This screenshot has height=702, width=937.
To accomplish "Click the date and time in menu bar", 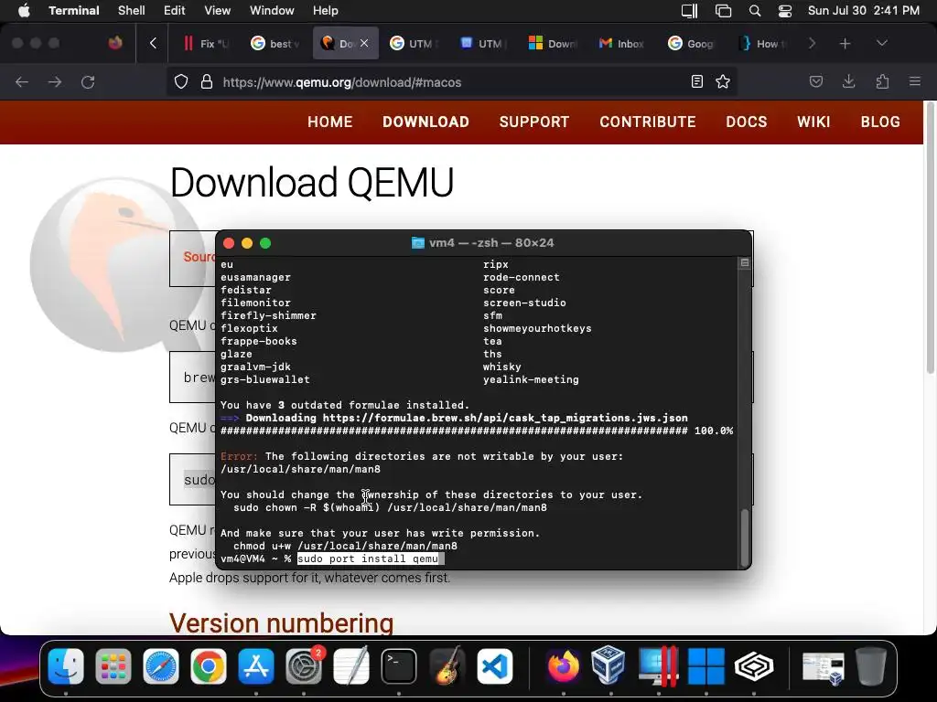I will coord(864,11).
